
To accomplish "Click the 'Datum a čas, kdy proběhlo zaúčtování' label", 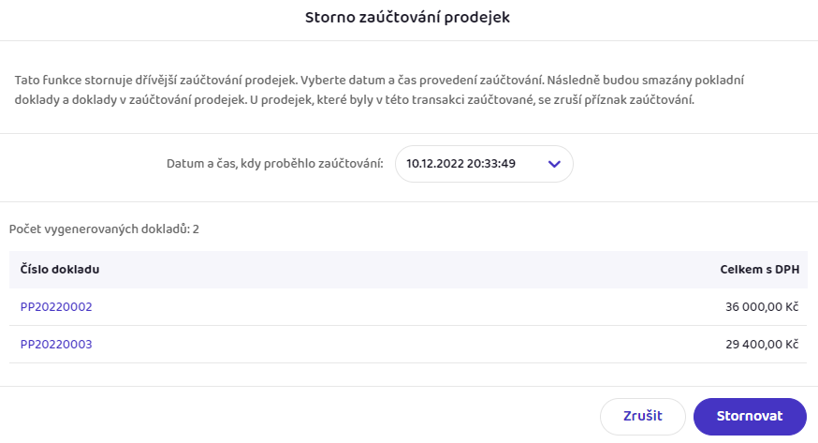I will 275,164.
